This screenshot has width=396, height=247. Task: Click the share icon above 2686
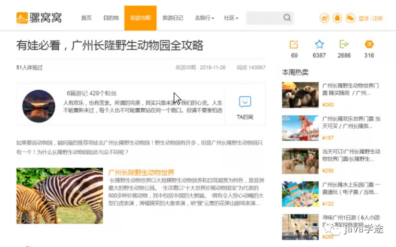tap(344, 44)
